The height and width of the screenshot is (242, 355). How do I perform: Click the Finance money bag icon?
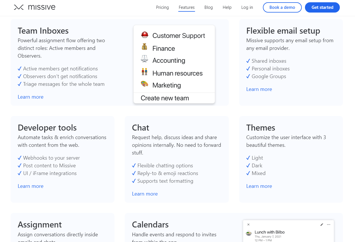[145, 47]
